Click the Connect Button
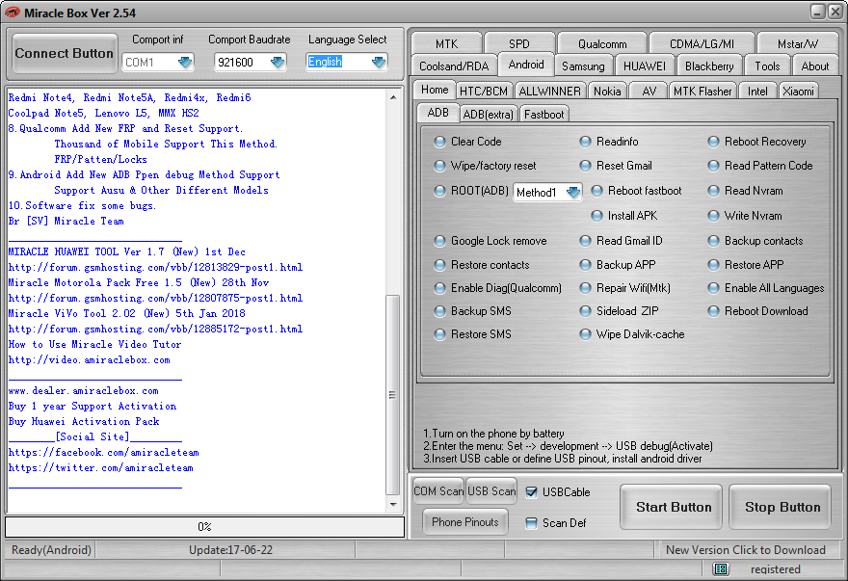Viewport: 848px width, 581px height. point(65,53)
